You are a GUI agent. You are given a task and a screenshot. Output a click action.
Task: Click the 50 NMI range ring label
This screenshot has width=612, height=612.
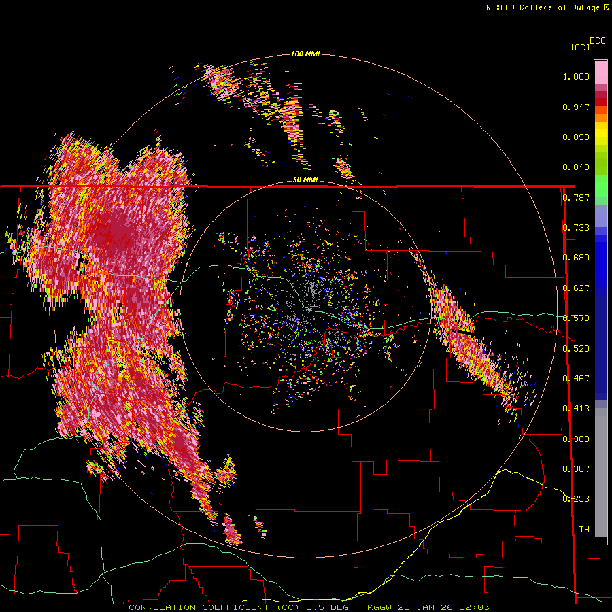coord(305,180)
